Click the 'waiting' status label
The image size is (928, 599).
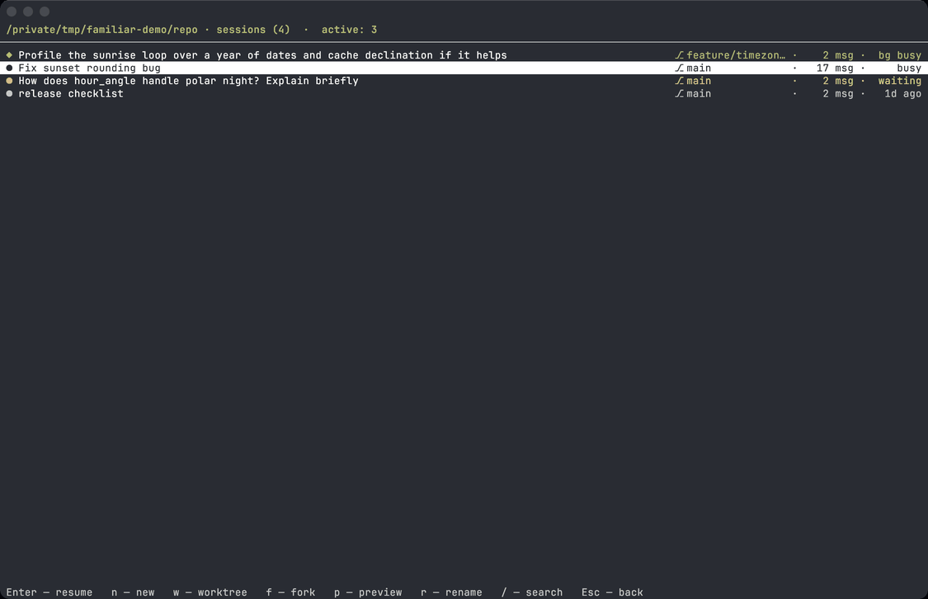[x=900, y=81]
